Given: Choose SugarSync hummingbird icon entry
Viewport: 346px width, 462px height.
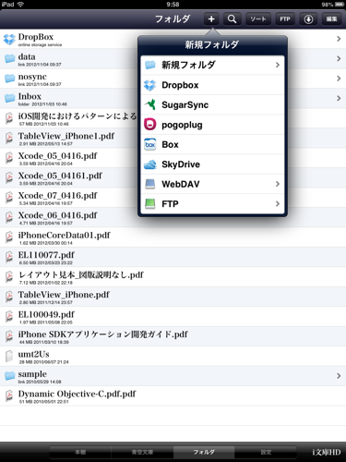Looking at the screenshot, I should point(150,104).
